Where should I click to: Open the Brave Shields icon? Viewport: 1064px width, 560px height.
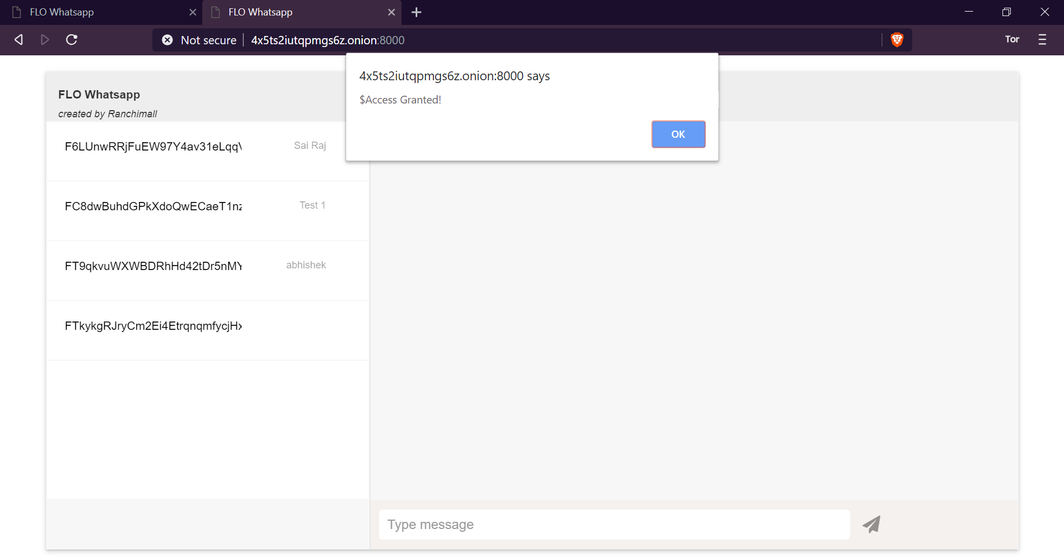(897, 39)
